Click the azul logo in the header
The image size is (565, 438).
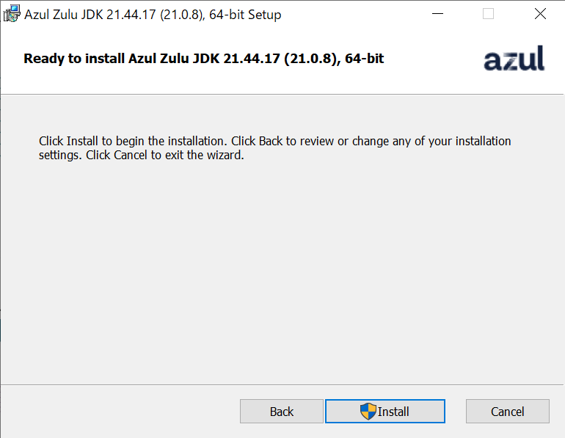pos(514,58)
